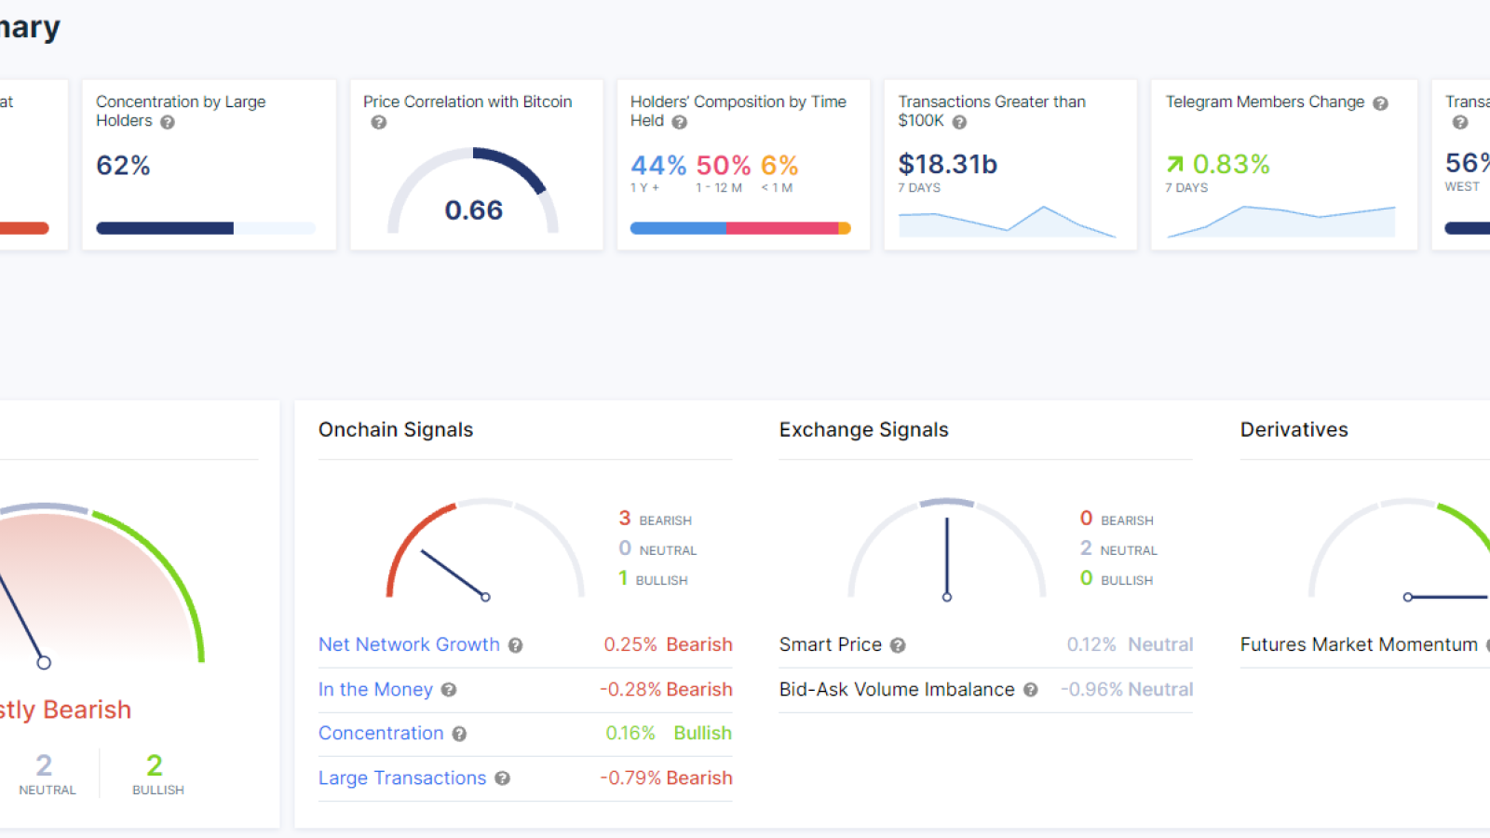The height and width of the screenshot is (838, 1490).
Task: Click the Derivatives heading
Action: [x=1294, y=429]
